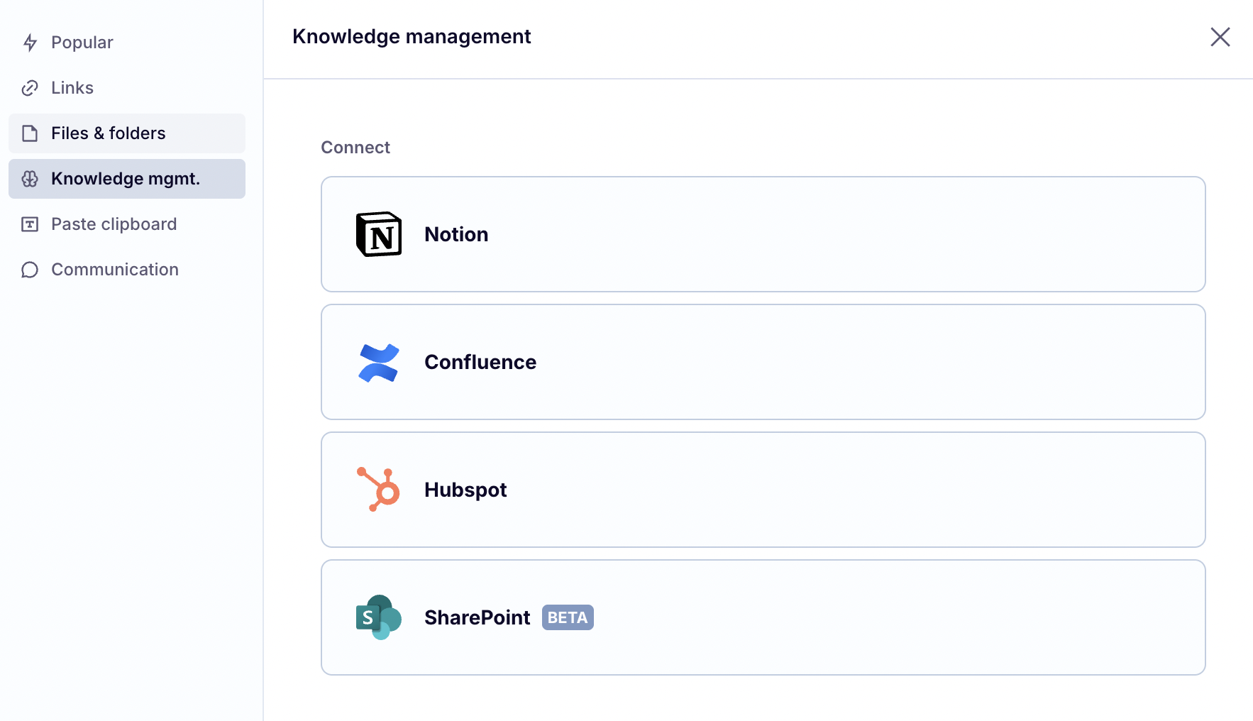The height and width of the screenshot is (721, 1253).
Task: Click the lightning bolt Popular icon
Action: (30, 43)
